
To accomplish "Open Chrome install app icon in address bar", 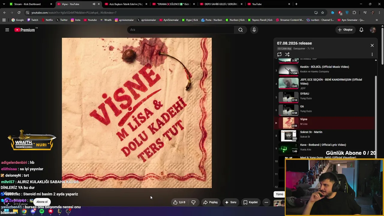I will (316, 13).
